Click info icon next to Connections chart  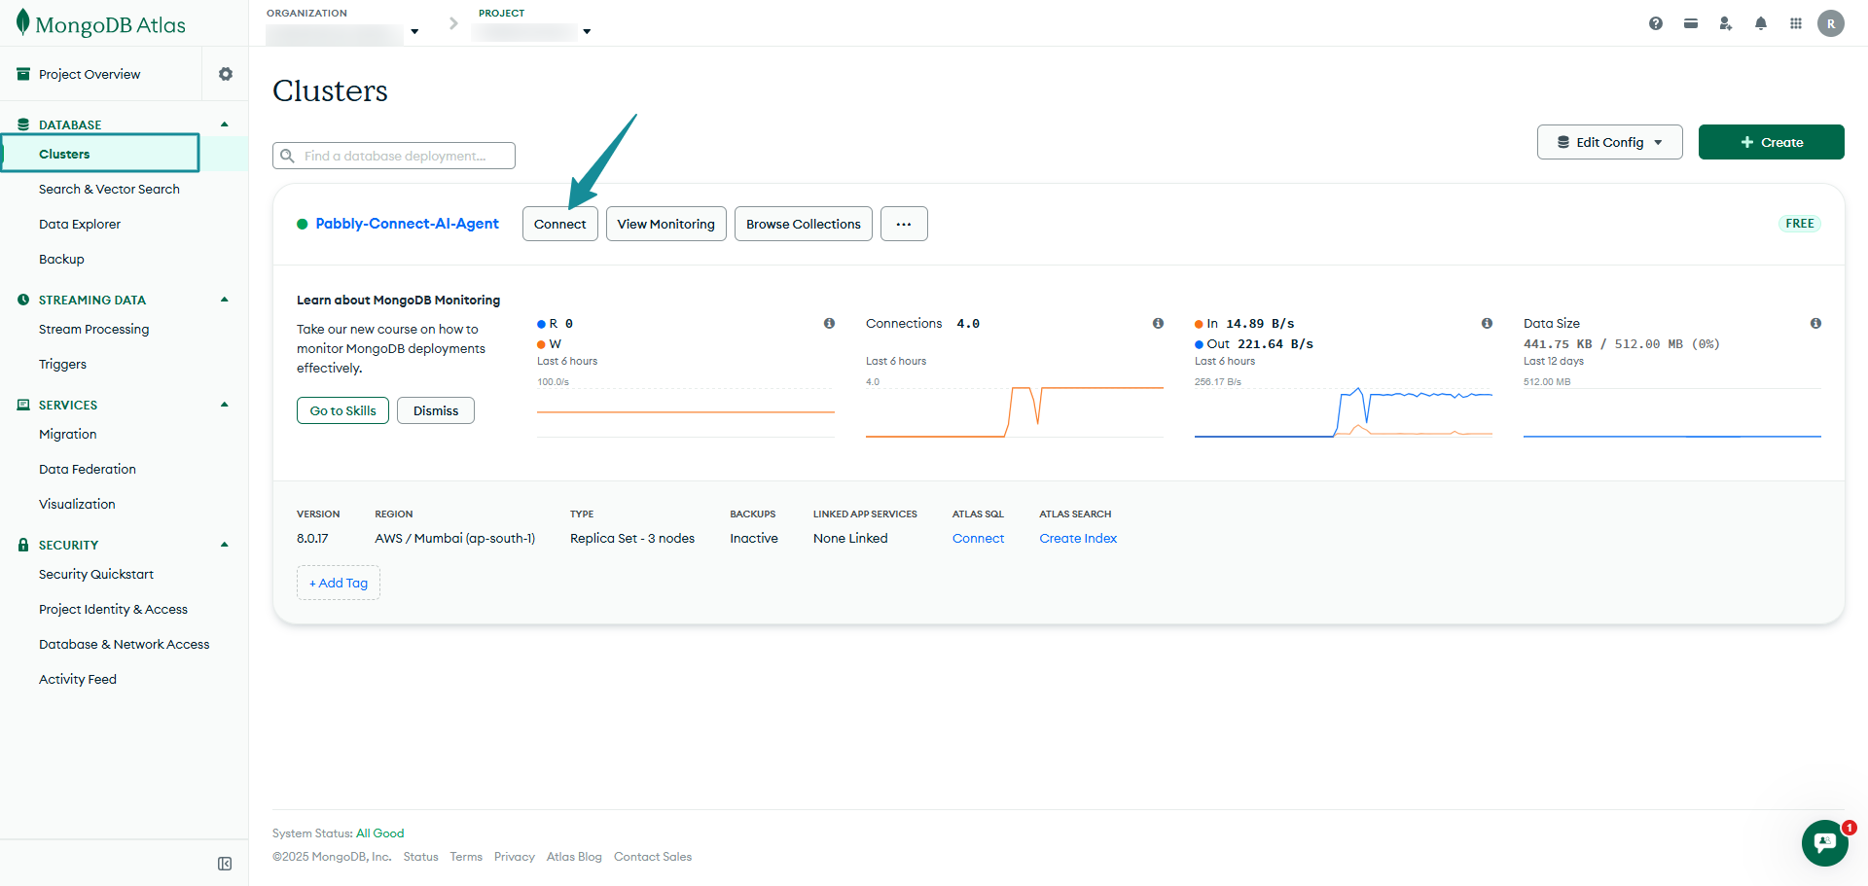[x=1158, y=324]
